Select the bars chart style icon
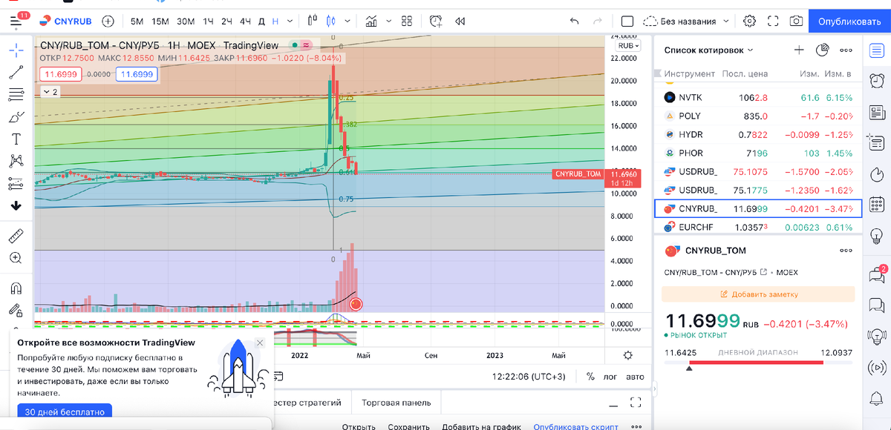 [313, 21]
